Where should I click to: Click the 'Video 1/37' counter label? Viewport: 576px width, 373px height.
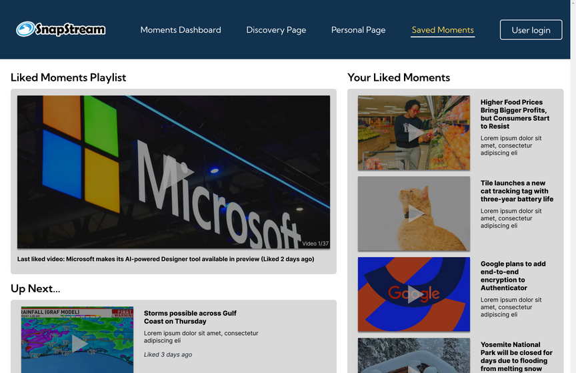point(315,244)
